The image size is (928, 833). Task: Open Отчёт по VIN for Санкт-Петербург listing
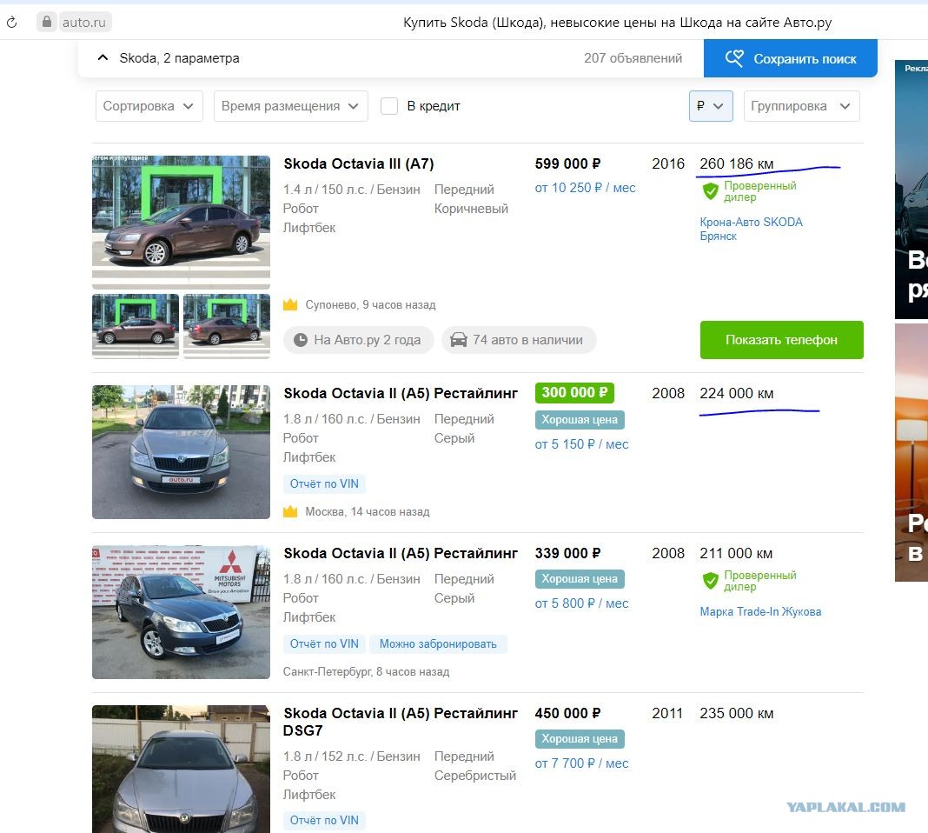pos(324,643)
